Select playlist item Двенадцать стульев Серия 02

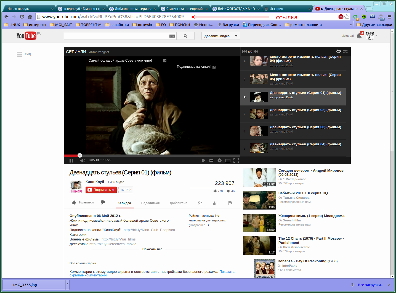coord(293,114)
